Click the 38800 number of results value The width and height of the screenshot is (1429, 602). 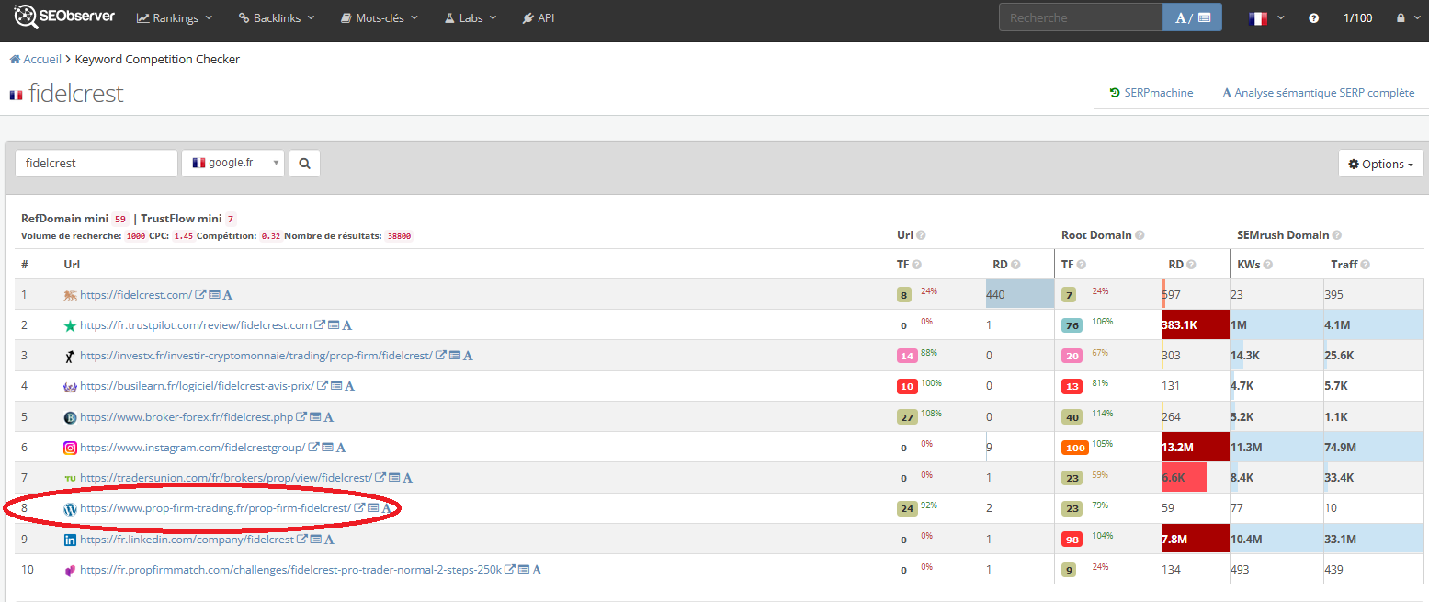[x=399, y=236]
